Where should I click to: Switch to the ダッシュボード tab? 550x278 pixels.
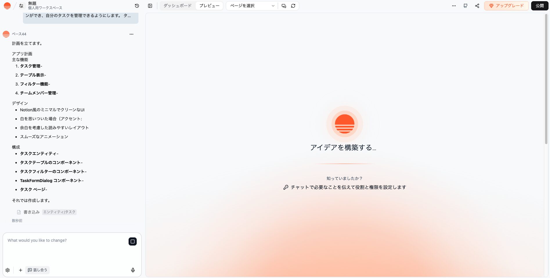tap(178, 6)
